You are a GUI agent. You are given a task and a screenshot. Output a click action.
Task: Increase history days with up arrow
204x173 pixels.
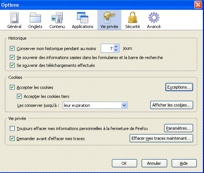coord(116,46)
